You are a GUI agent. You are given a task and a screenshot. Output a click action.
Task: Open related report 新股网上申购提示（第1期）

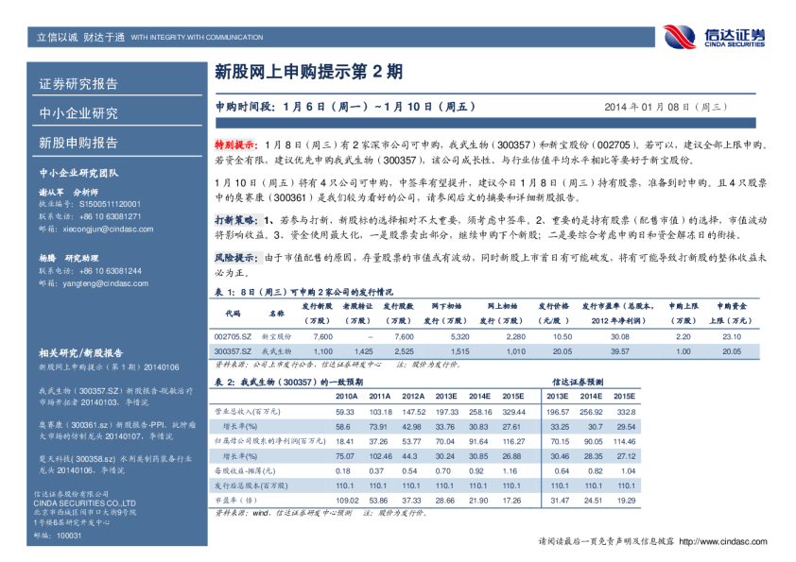pos(94,366)
